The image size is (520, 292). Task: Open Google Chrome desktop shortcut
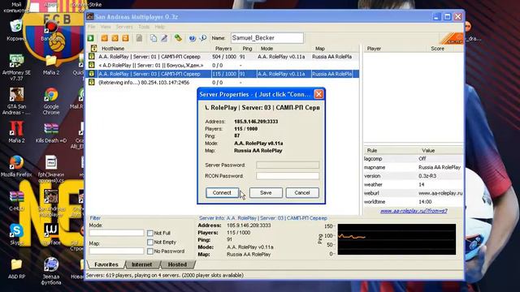click(51, 101)
